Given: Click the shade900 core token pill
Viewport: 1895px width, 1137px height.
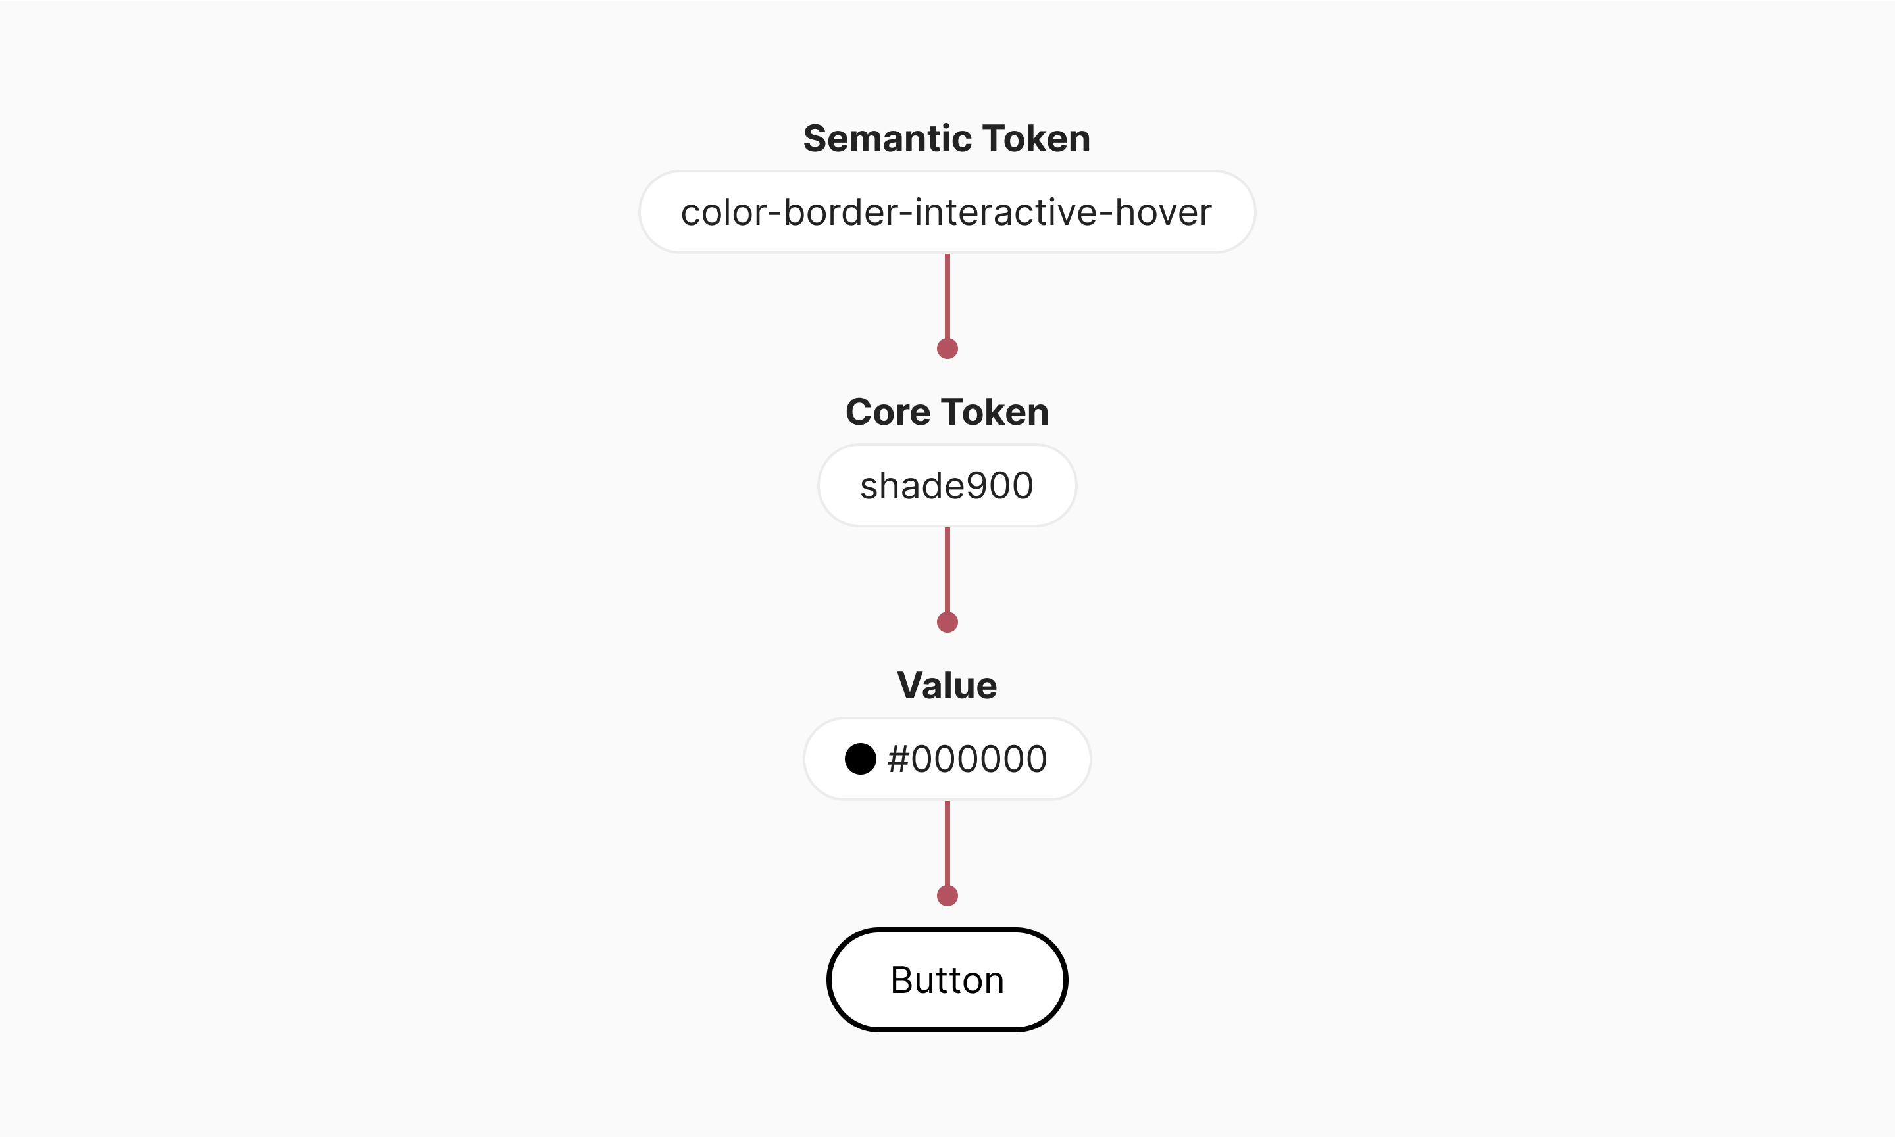Looking at the screenshot, I should 947,486.
